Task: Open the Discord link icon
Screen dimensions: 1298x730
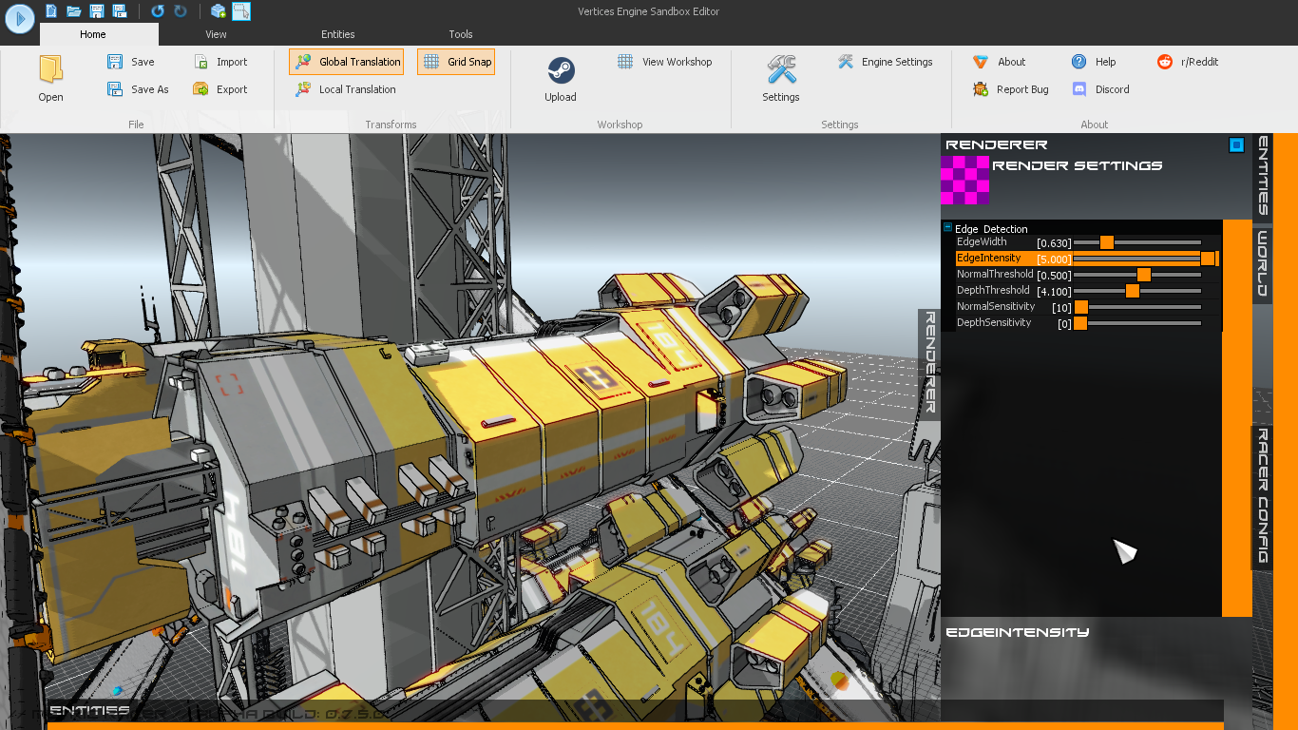Action: click(1079, 89)
